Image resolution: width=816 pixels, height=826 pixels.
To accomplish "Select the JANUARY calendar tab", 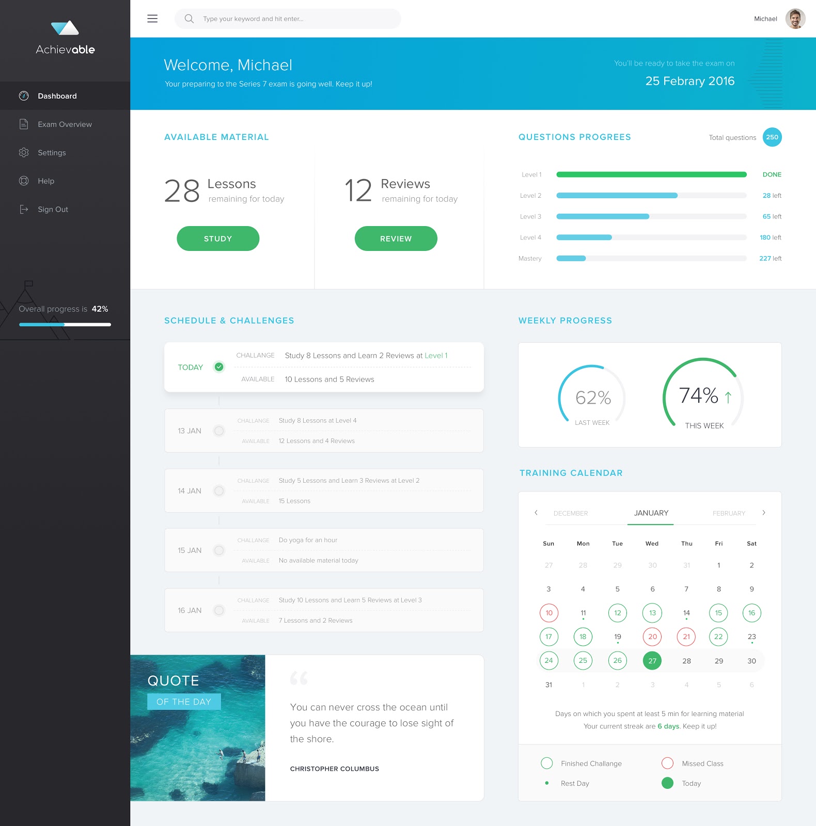I will (651, 513).
